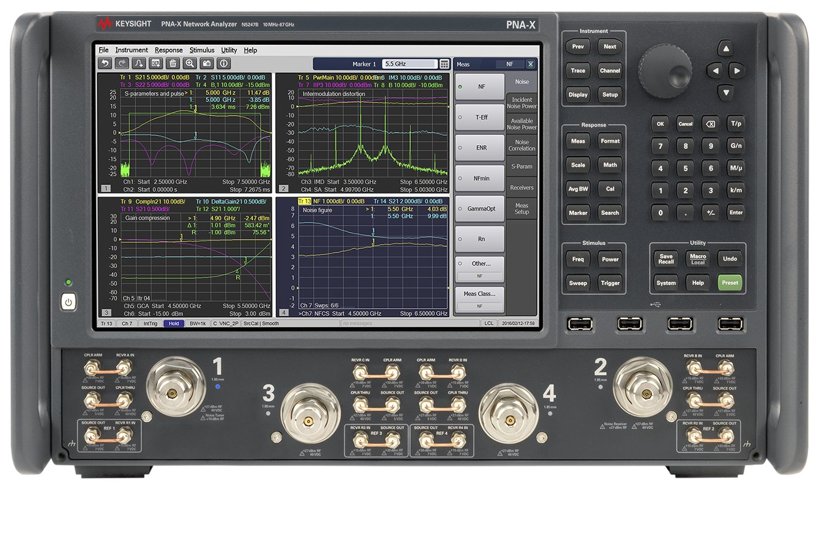821x542 pixels.
Task: Select window number 3 label
Action: point(106,312)
